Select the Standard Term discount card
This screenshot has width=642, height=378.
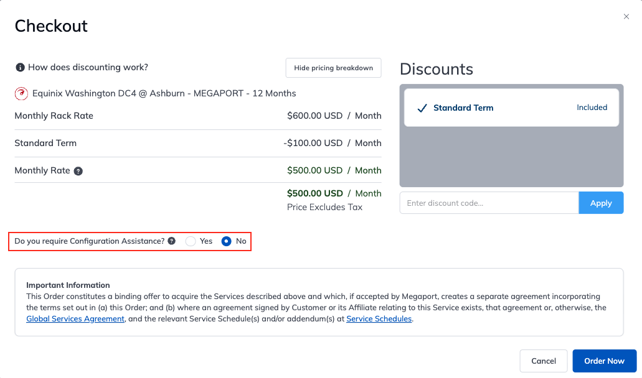(511, 108)
